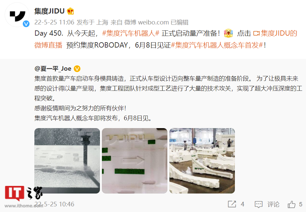
Task: Open the @夏一平_Joe user link
Action: (x=53, y=69)
